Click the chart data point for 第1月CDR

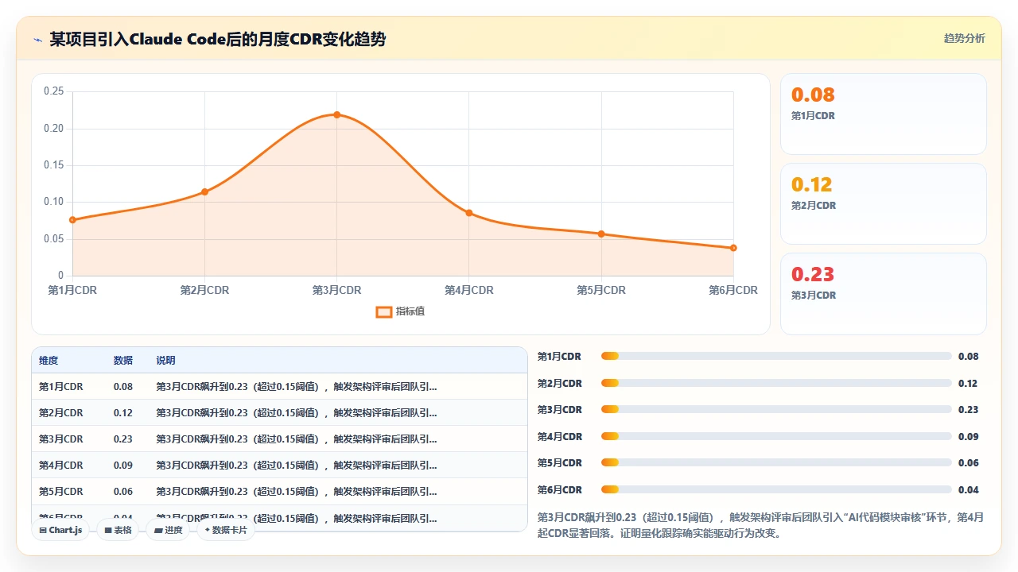click(x=72, y=219)
